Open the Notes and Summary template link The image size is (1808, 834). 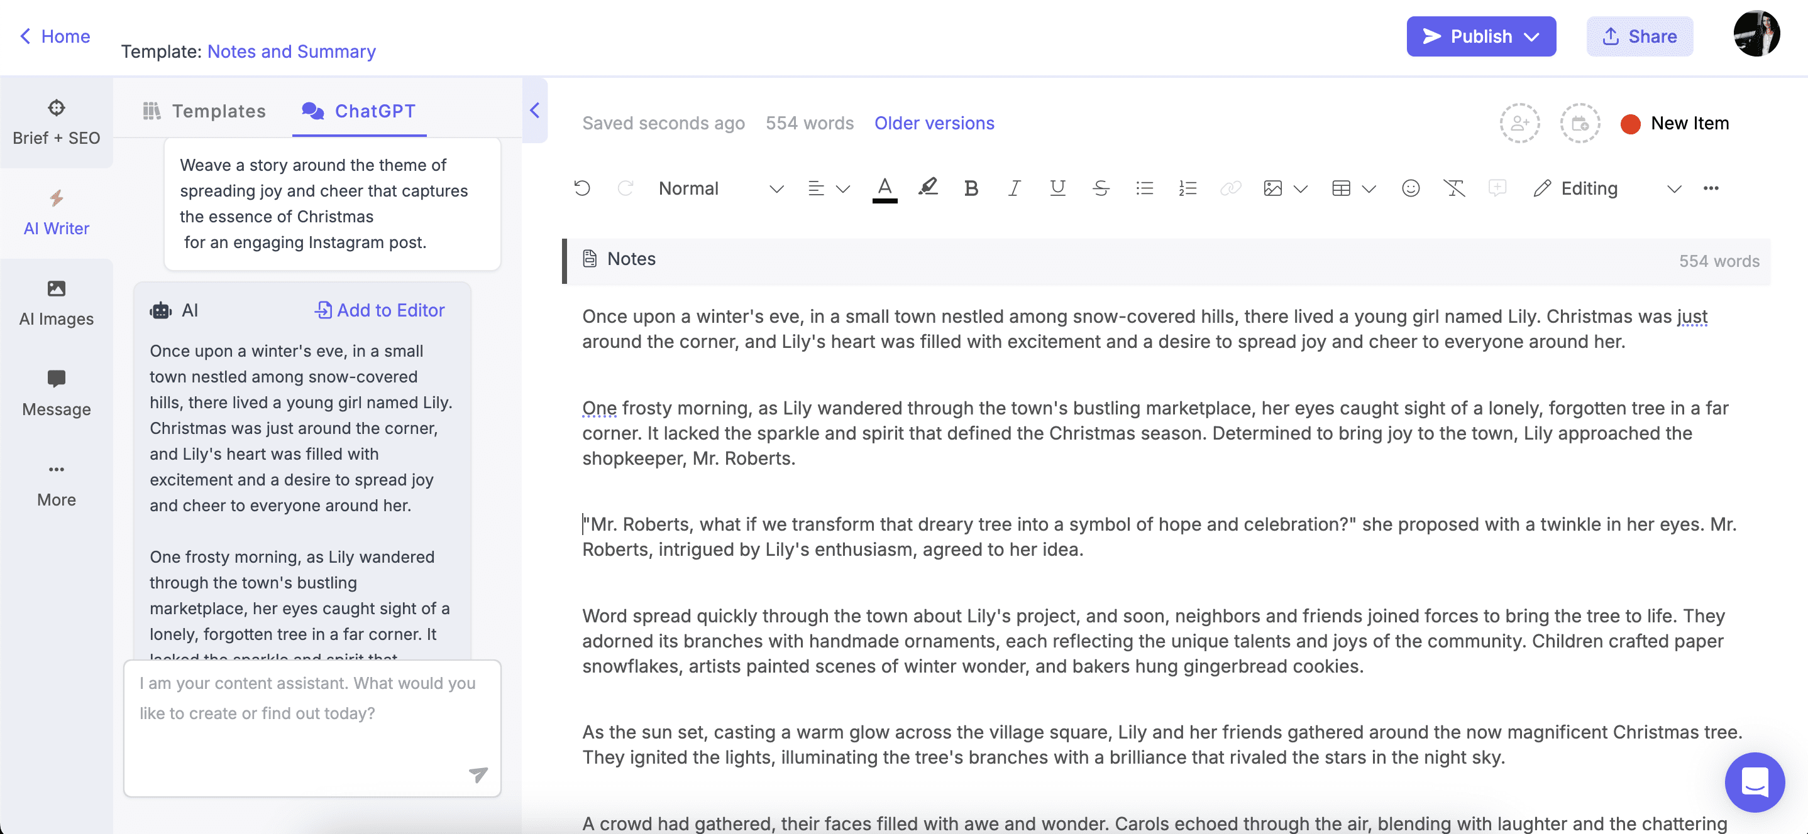[291, 51]
